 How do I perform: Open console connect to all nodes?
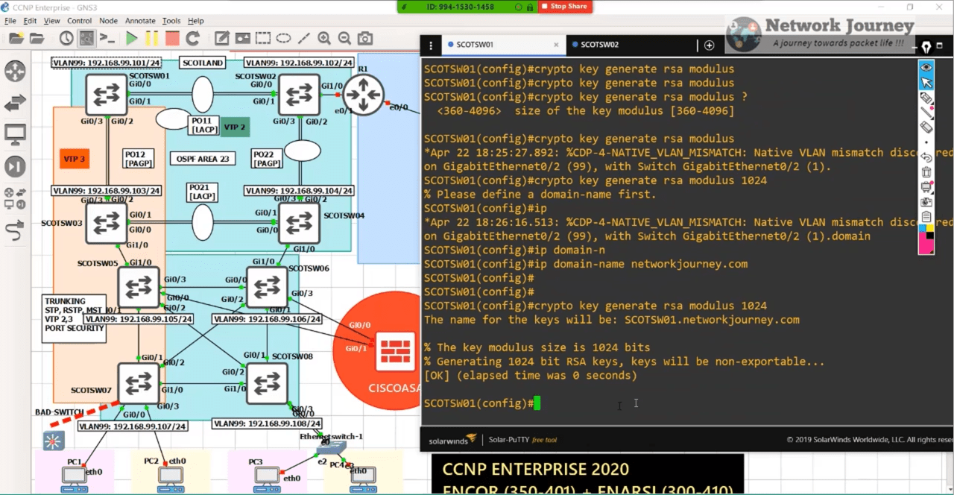pos(107,38)
